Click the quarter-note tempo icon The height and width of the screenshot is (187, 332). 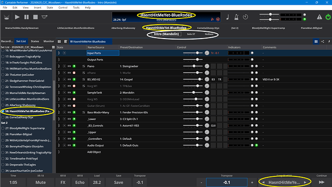228,17
